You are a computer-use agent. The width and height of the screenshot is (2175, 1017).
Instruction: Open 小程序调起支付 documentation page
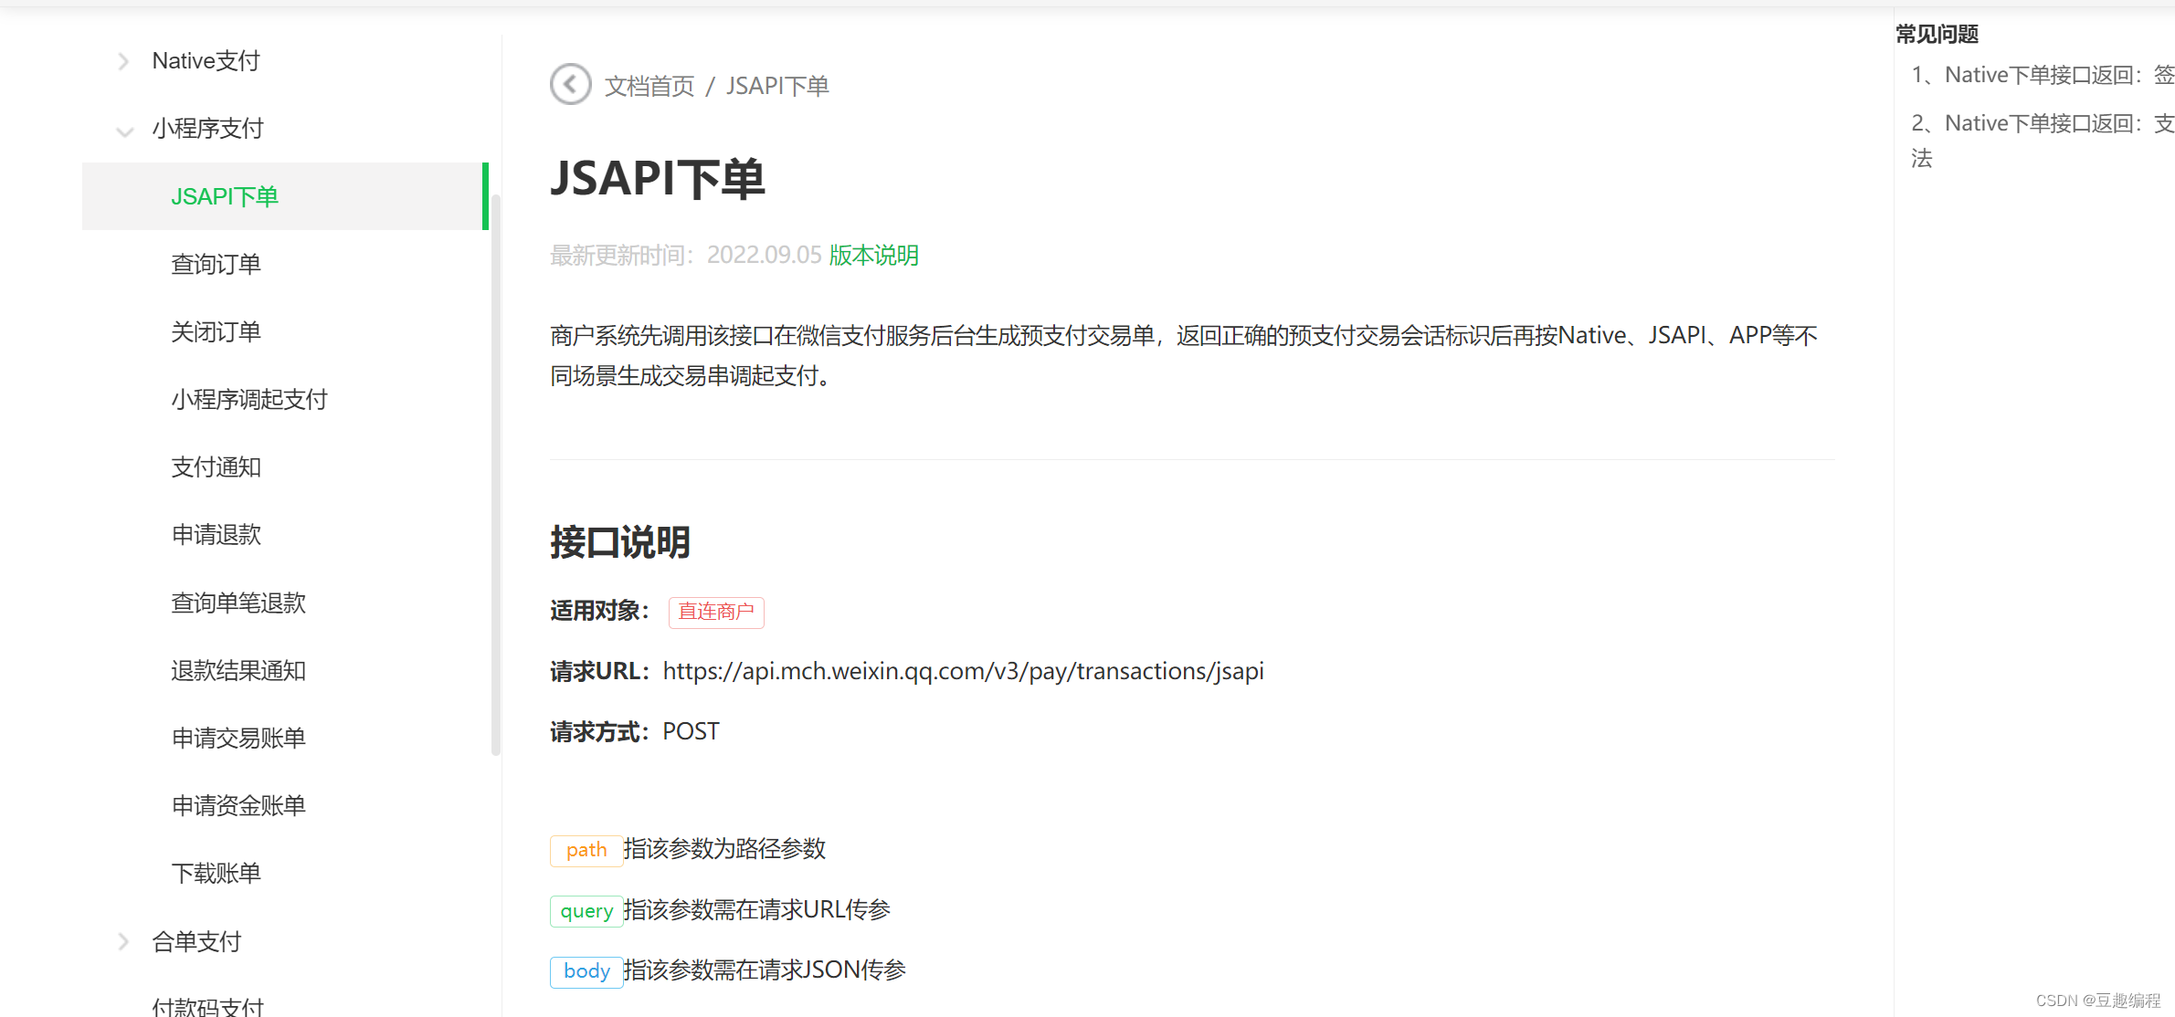point(248,399)
